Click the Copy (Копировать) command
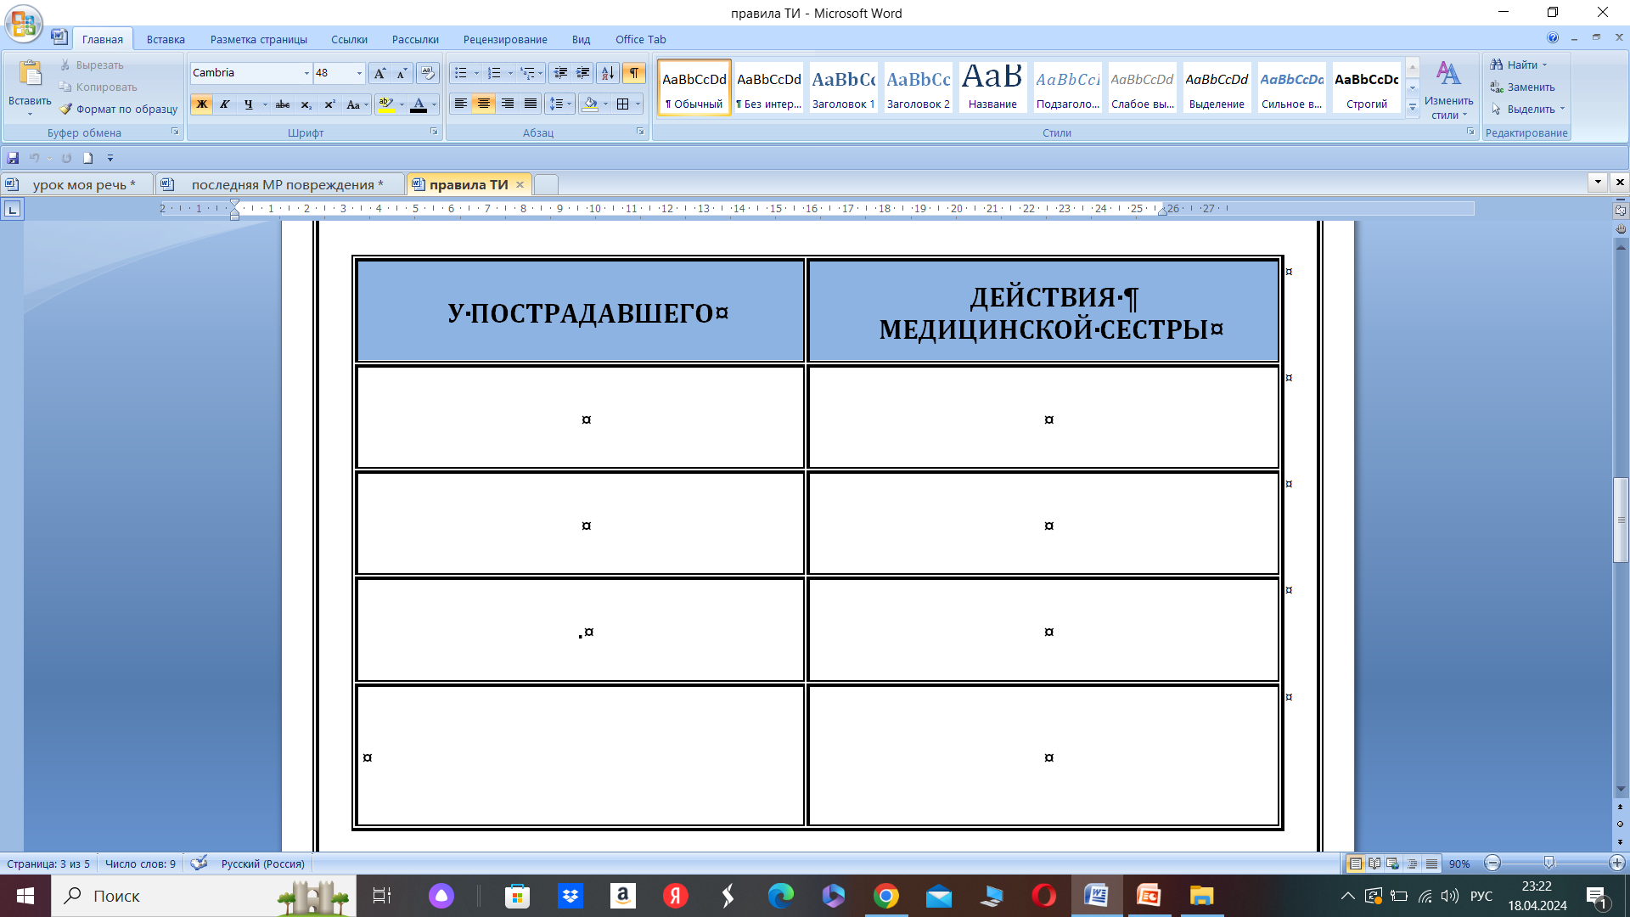The width and height of the screenshot is (1630, 917). click(x=98, y=87)
